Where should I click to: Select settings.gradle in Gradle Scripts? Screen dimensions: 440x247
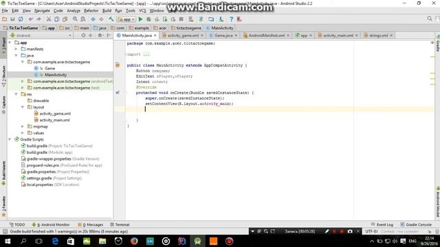coord(39,178)
